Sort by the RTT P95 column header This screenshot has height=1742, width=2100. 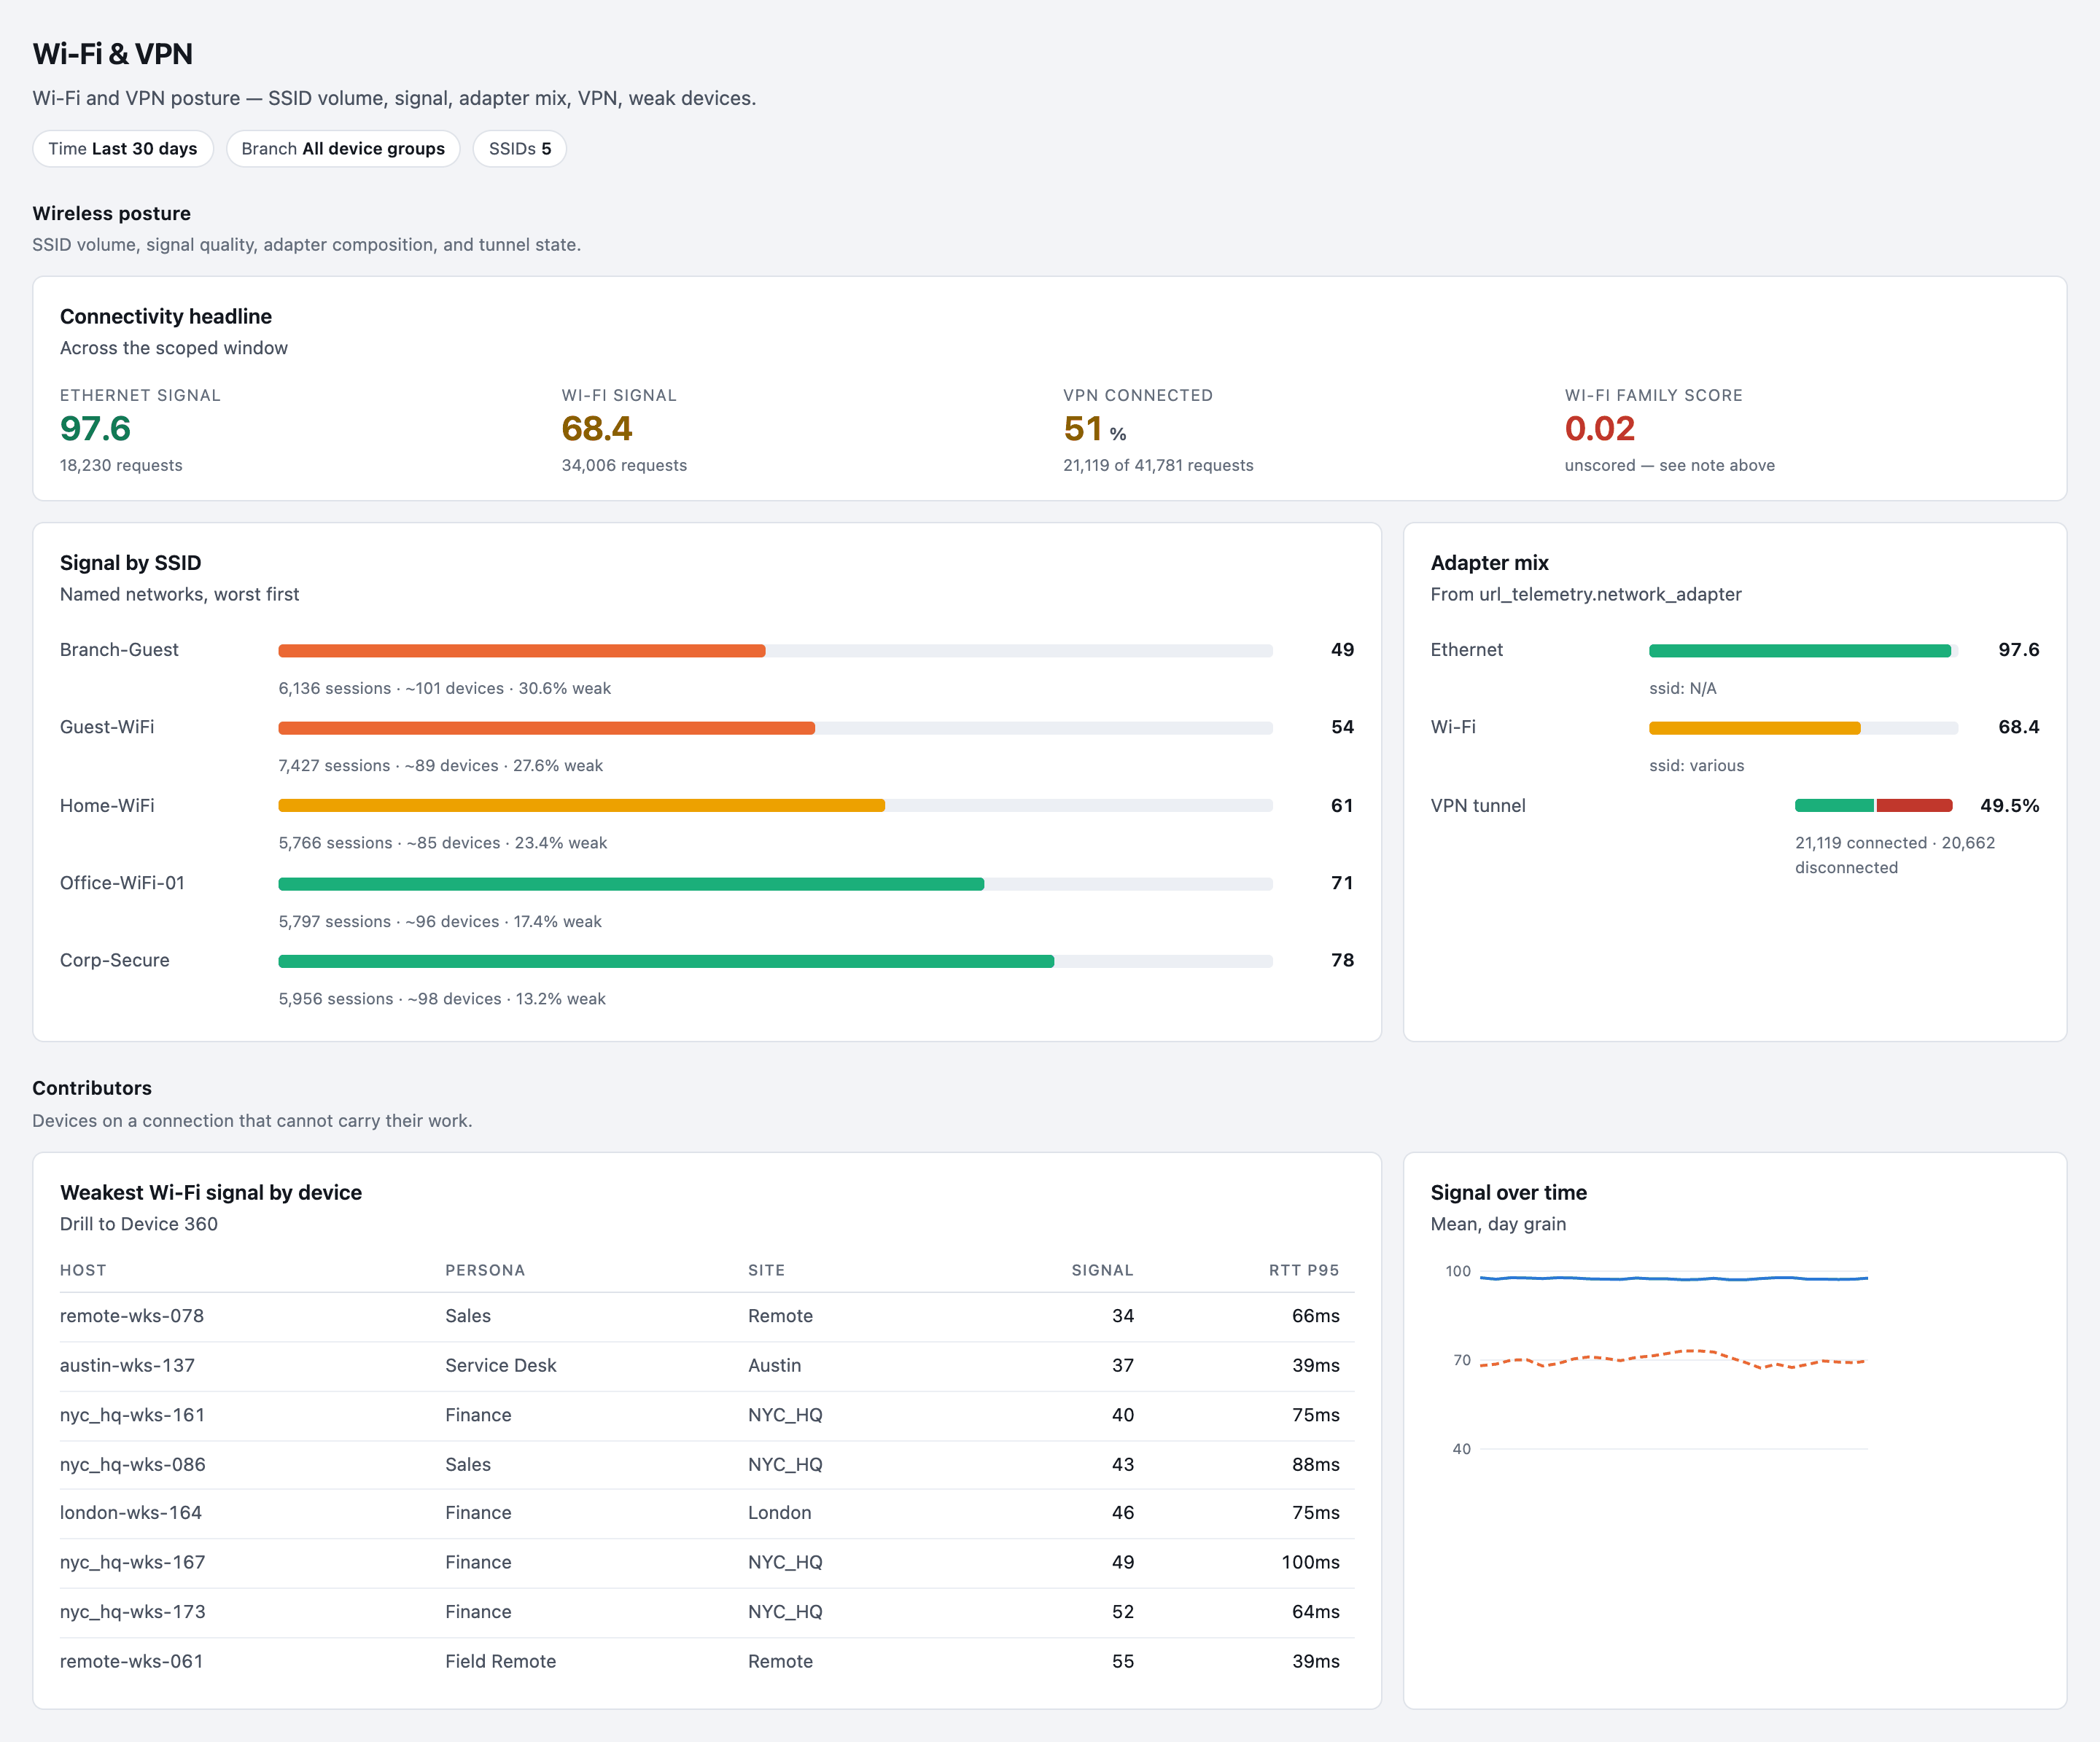[1304, 1270]
